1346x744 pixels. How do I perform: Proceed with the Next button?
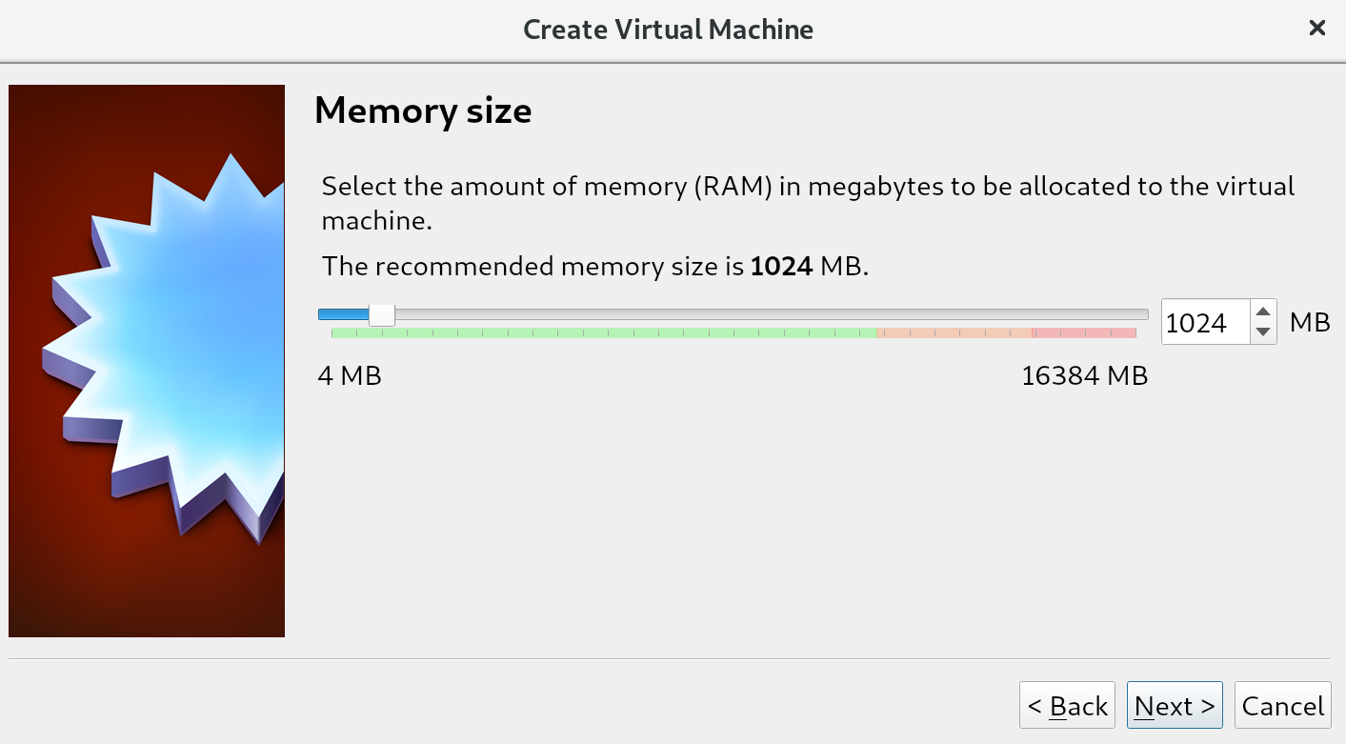click(x=1175, y=706)
